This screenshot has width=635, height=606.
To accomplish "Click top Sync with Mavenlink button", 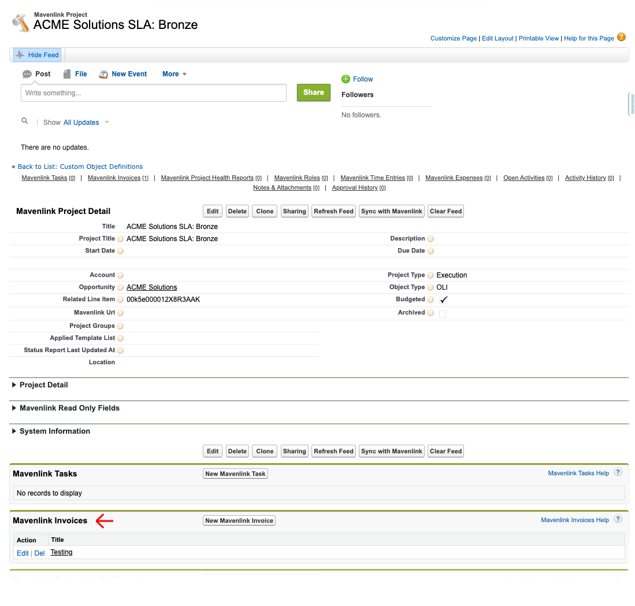I will tap(392, 211).
